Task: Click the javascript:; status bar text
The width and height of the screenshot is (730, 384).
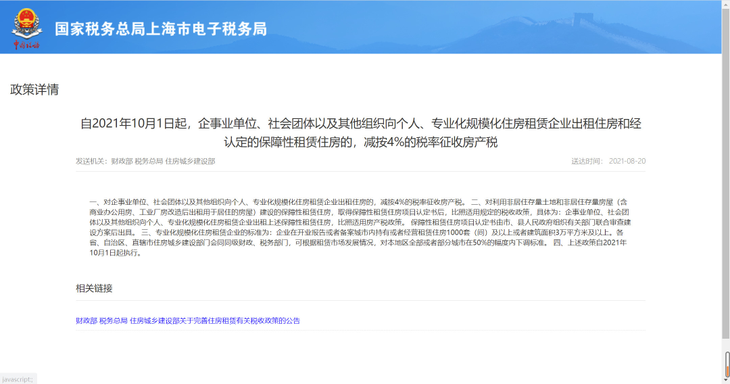Action: tap(17, 379)
